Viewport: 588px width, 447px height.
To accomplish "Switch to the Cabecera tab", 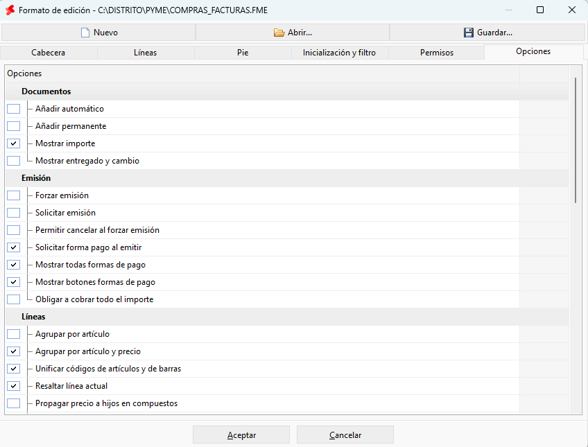I will (x=49, y=53).
